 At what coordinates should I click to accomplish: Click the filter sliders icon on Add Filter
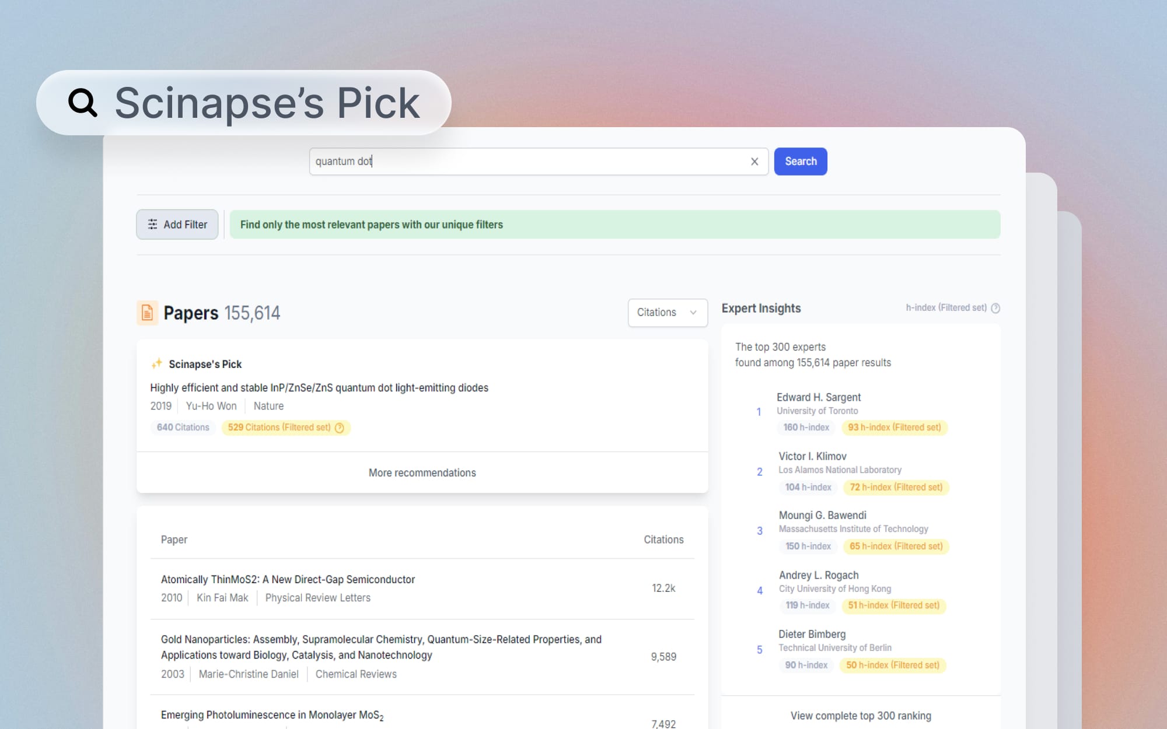tap(152, 224)
